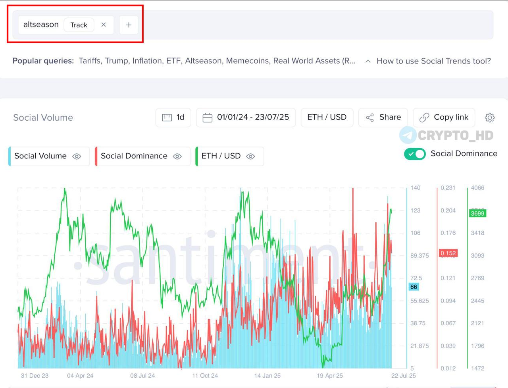Viewport: 508px width, 388px height.
Task: Click the 1d interval ruler icon
Action: 167,118
